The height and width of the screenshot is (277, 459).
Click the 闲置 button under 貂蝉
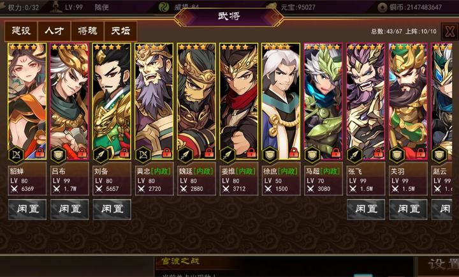(27, 209)
